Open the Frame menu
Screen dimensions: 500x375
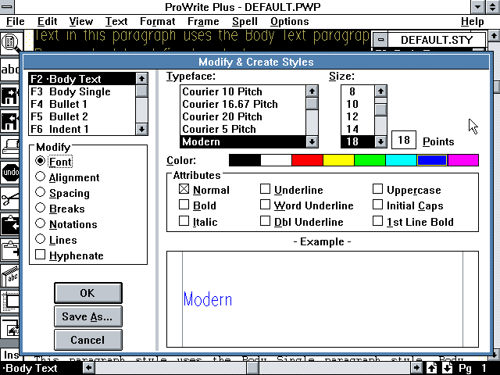point(203,21)
